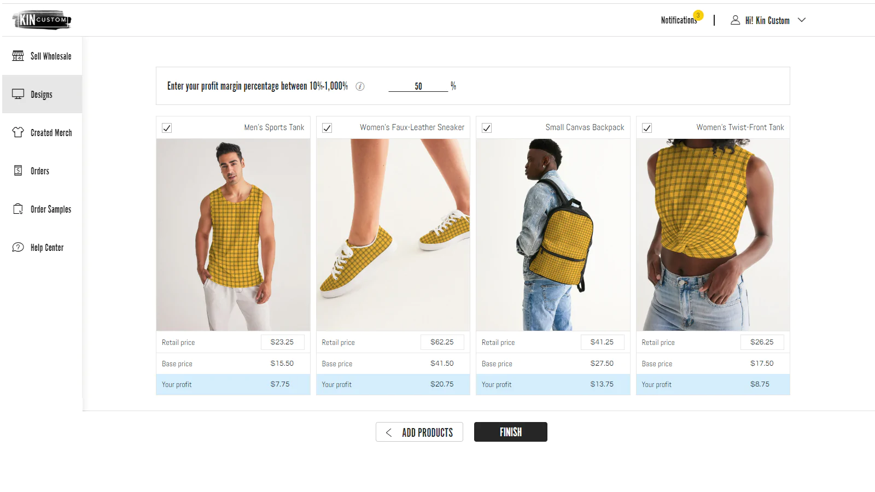Click the profit margin percentage field

(x=418, y=86)
